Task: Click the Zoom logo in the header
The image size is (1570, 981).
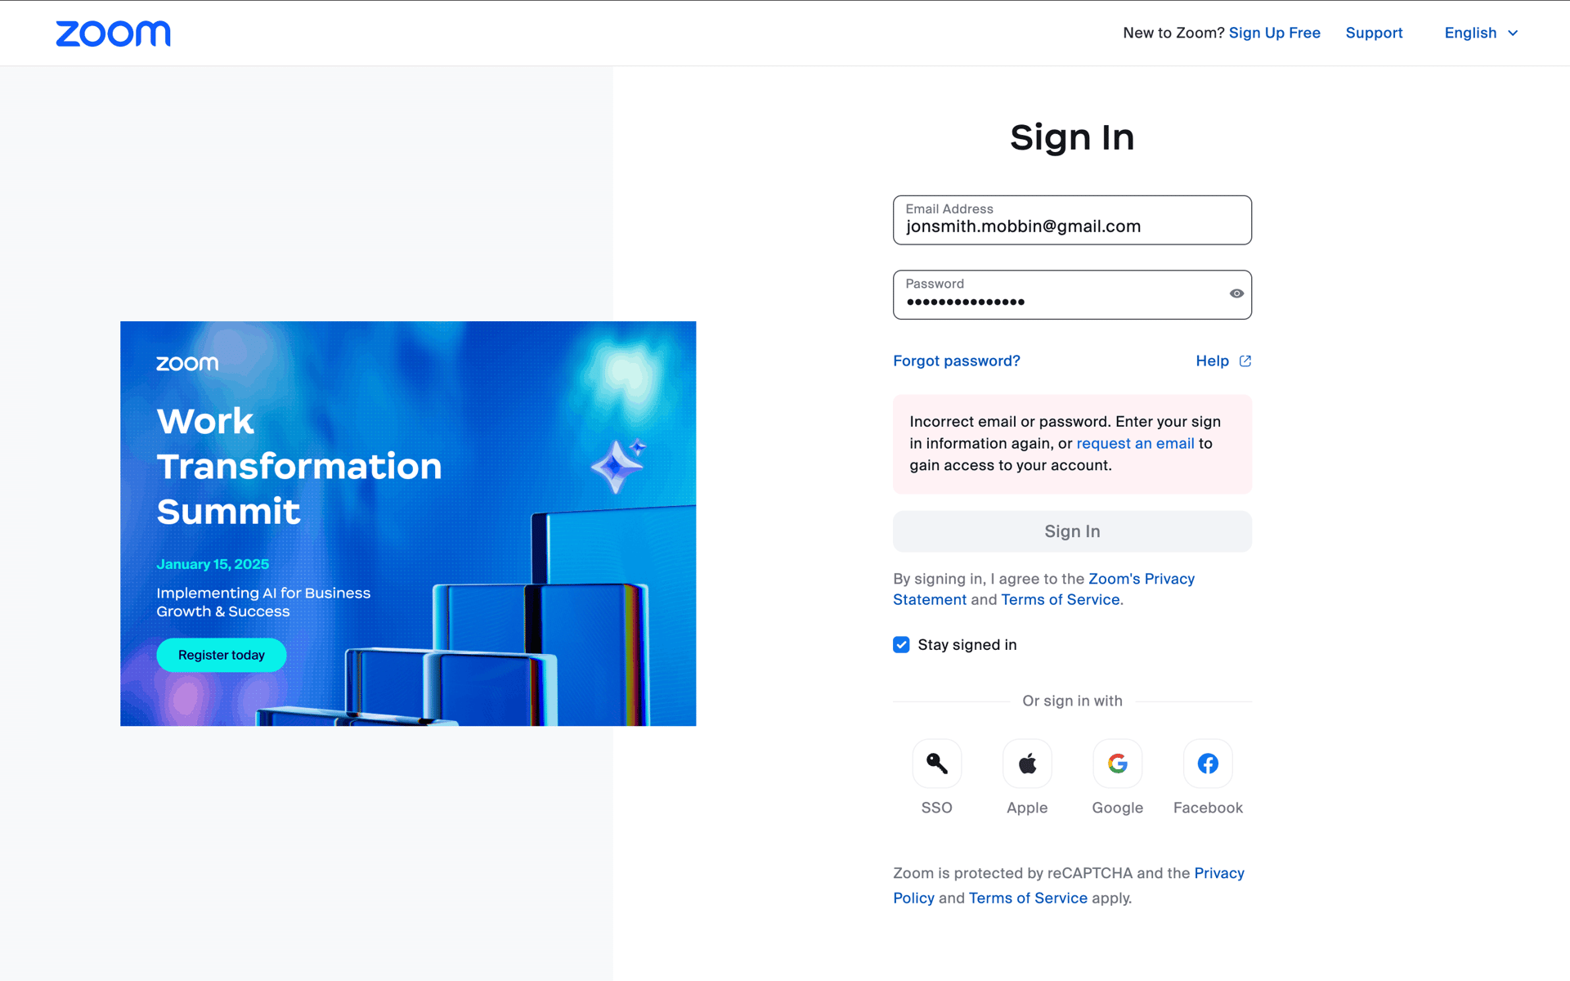Action: (x=113, y=34)
